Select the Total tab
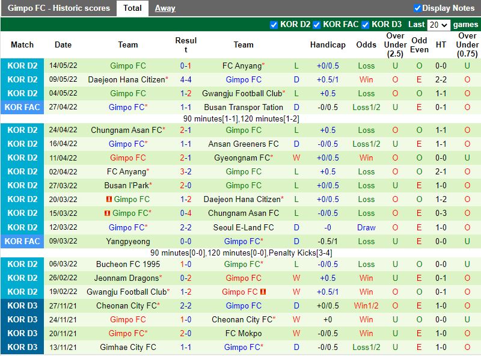Image resolution: width=481 pixels, height=356 pixels. pos(132,8)
